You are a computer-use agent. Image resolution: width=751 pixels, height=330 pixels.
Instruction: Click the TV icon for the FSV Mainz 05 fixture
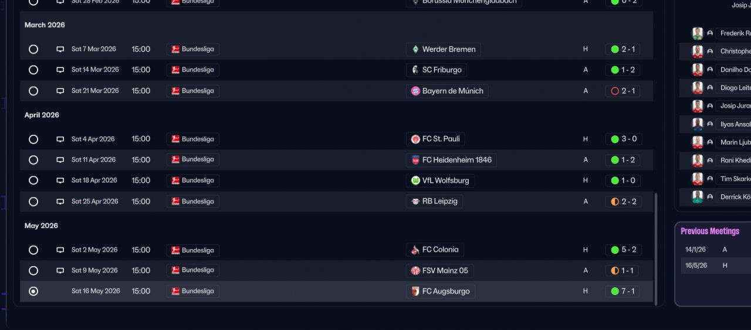pos(60,271)
